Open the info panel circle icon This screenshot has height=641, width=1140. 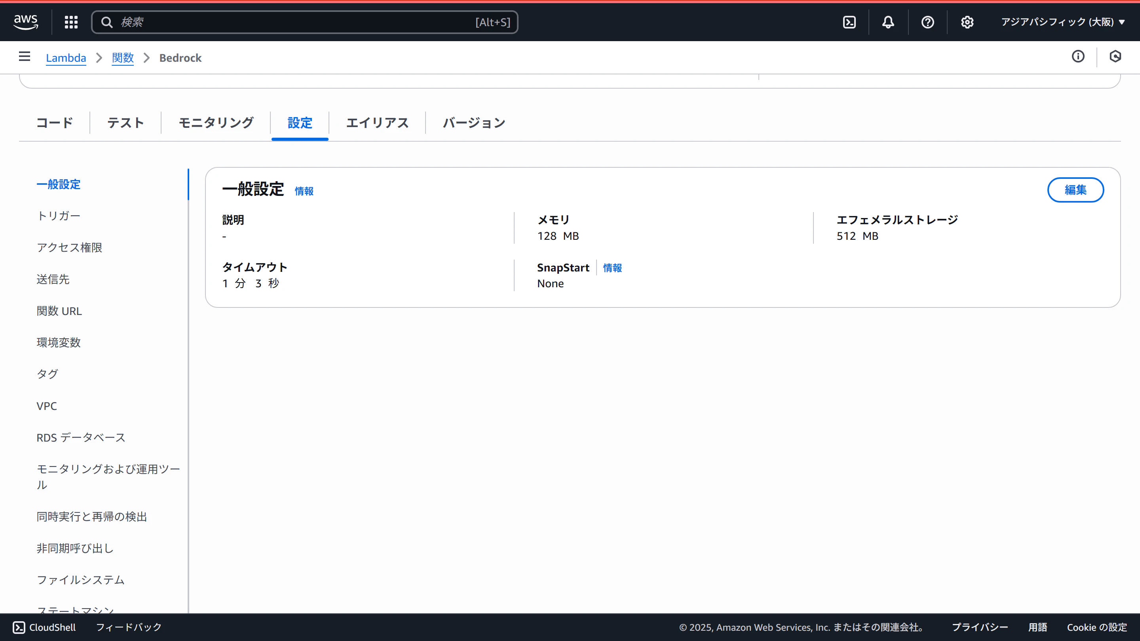coord(1078,57)
